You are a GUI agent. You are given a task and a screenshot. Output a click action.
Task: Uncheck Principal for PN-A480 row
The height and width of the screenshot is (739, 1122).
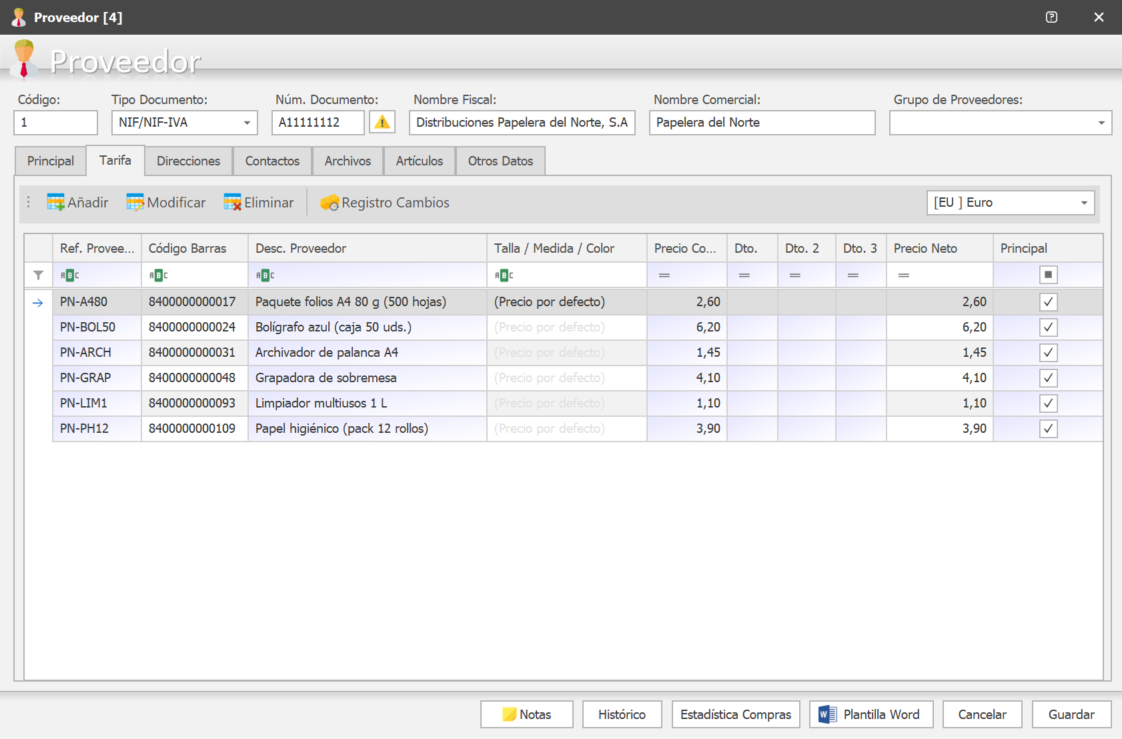point(1048,302)
